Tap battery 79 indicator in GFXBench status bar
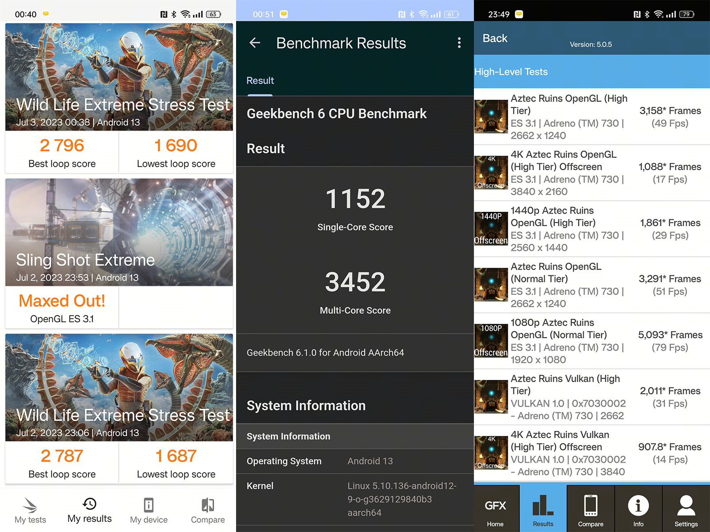Viewport: 710px width, 532px height. pos(687,14)
